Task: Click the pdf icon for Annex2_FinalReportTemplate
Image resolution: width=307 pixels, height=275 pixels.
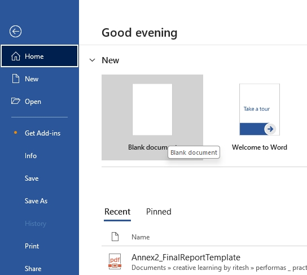Action: pos(115,261)
